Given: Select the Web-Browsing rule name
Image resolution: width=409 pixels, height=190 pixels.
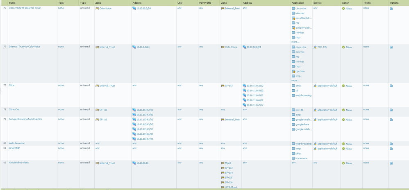Looking at the screenshot, I should pos(17,143).
